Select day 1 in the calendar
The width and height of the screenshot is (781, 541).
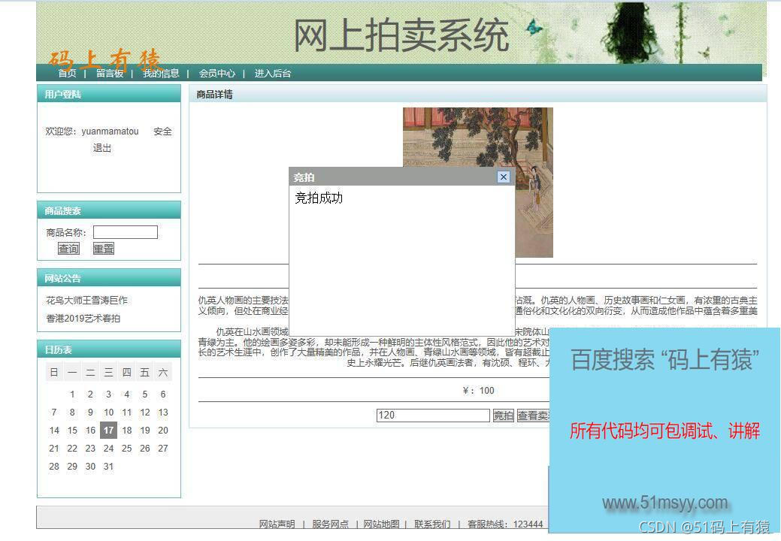(72, 394)
